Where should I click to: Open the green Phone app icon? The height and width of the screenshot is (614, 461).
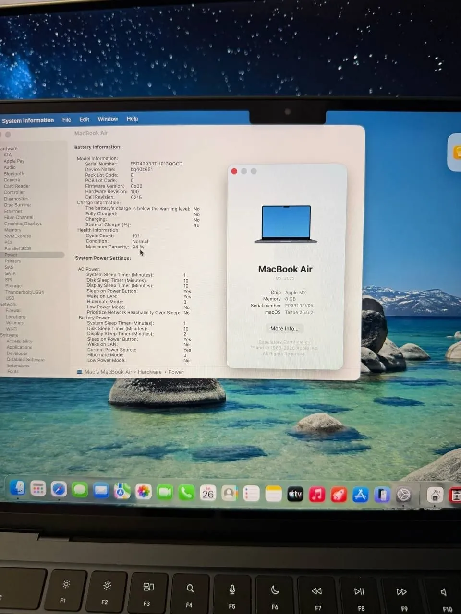(186, 492)
